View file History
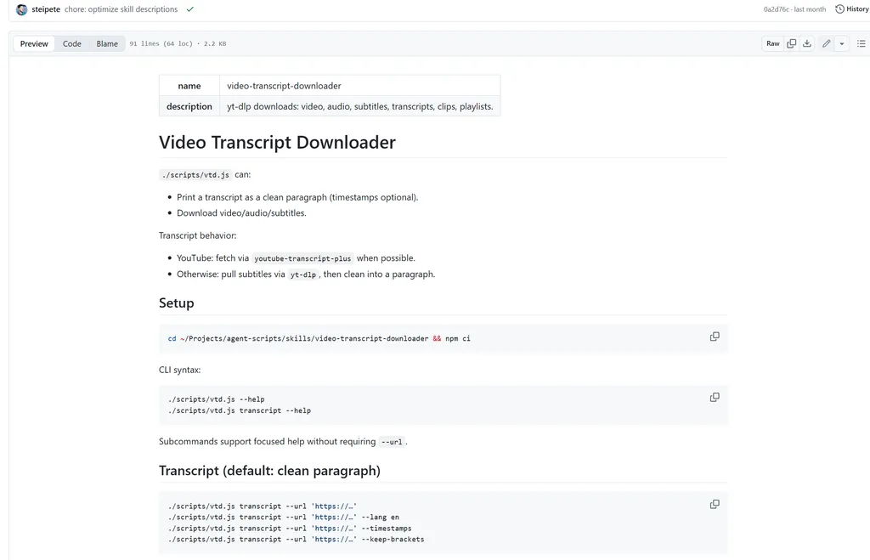 852,8
